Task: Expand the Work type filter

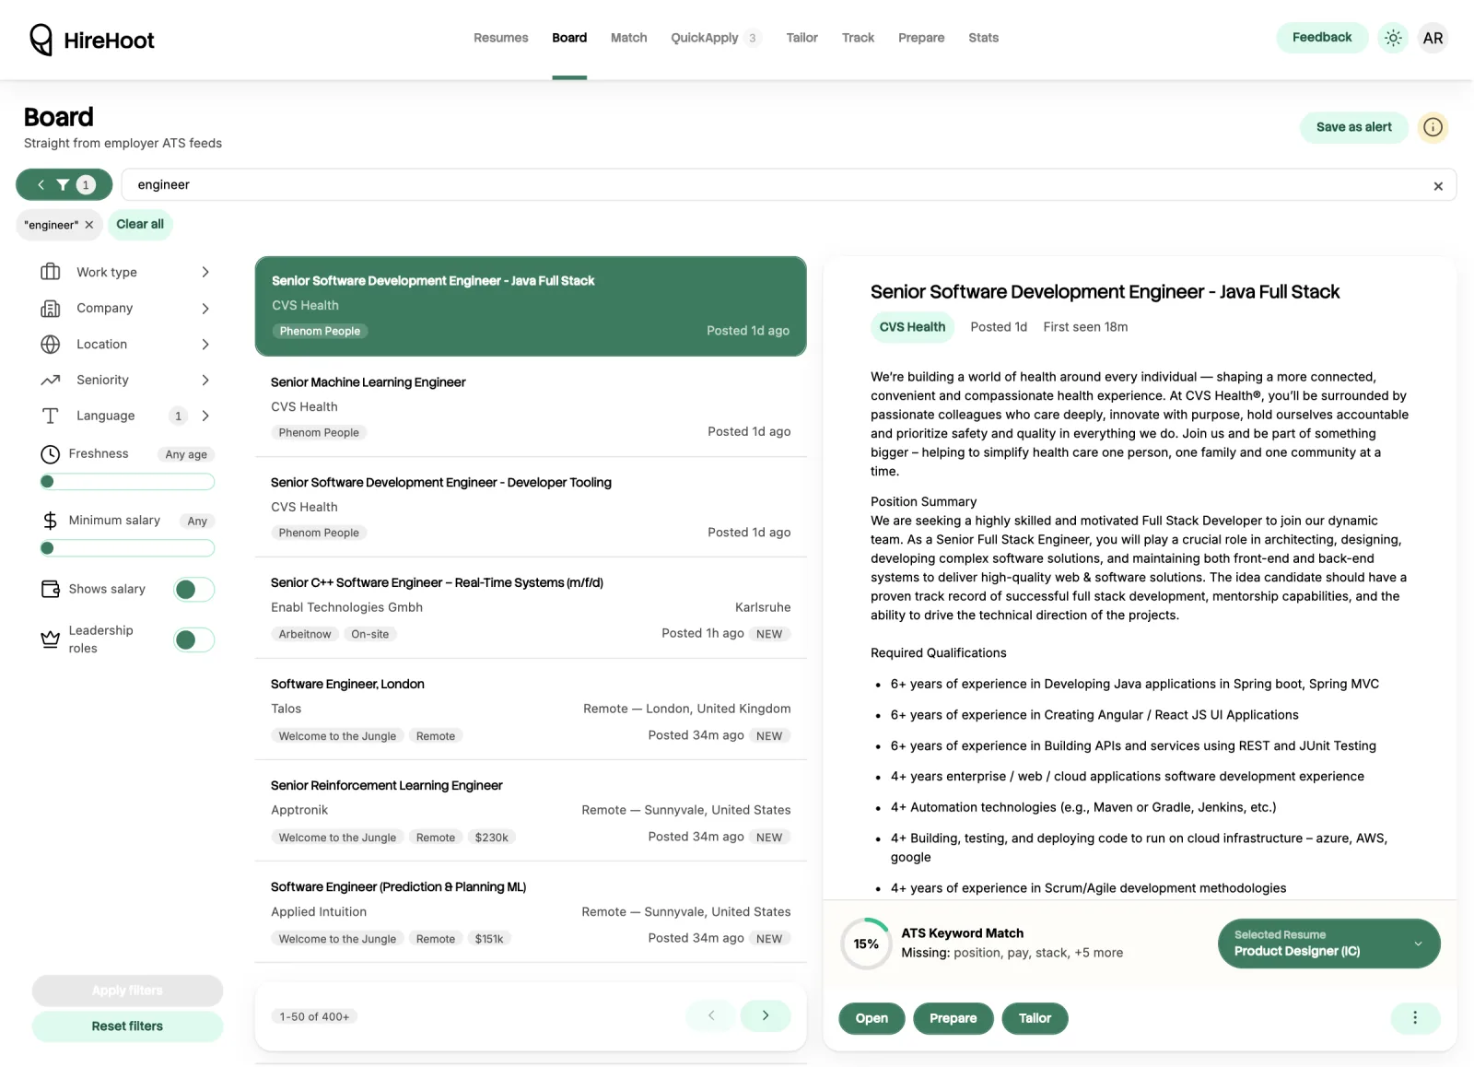Action: tap(205, 272)
